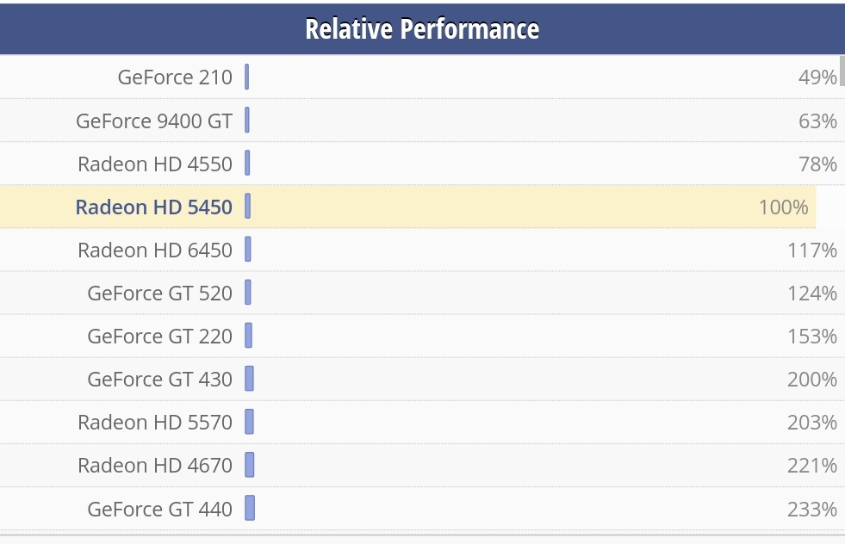Open the GeForce GT 430 entry
This screenshot has width=845, height=544.
159,379
